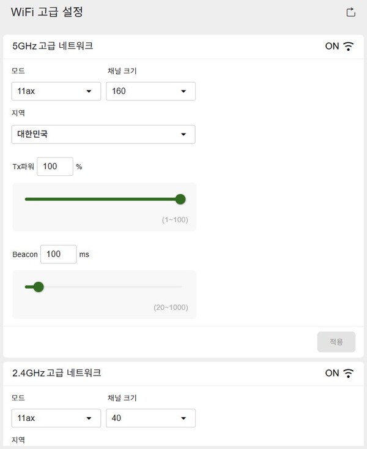Click the Tx파워 slider handle
The height and width of the screenshot is (449, 367).
(x=180, y=199)
